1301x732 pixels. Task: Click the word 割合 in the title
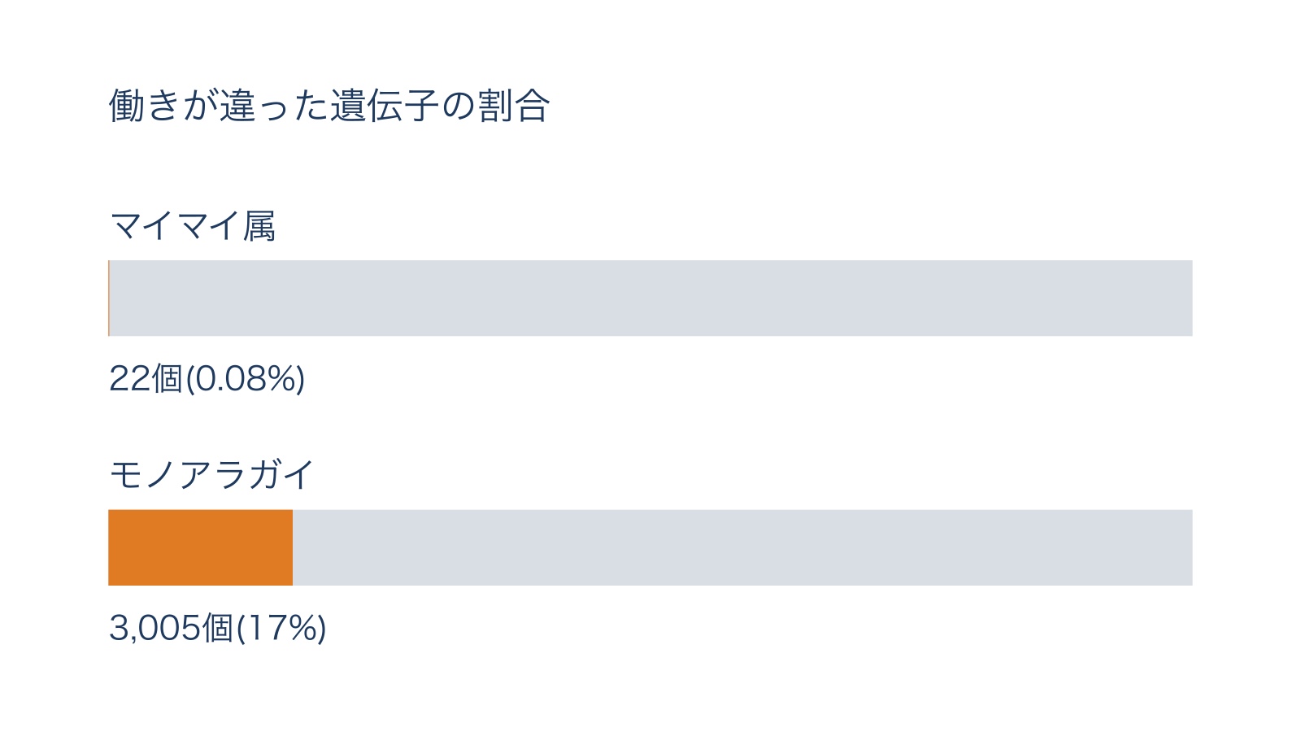pos(515,106)
